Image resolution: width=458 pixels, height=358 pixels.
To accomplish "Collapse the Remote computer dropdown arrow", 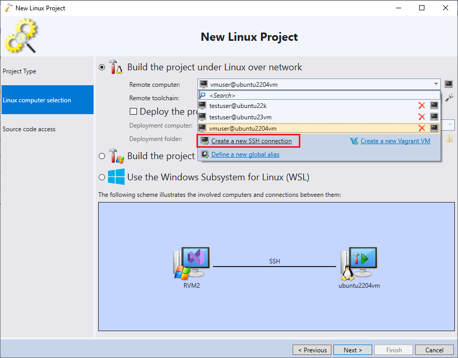I will (x=436, y=84).
